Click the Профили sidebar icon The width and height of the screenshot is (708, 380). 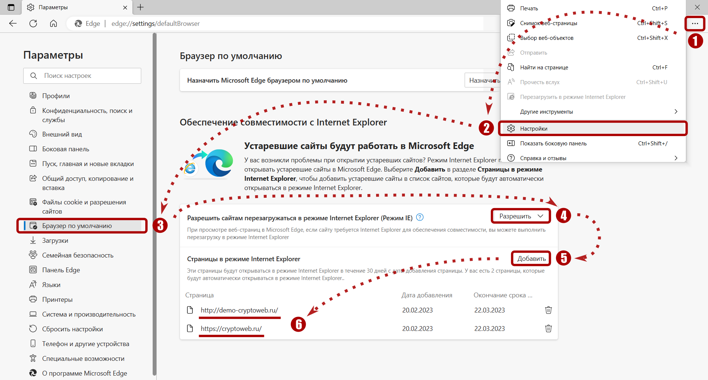33,96
